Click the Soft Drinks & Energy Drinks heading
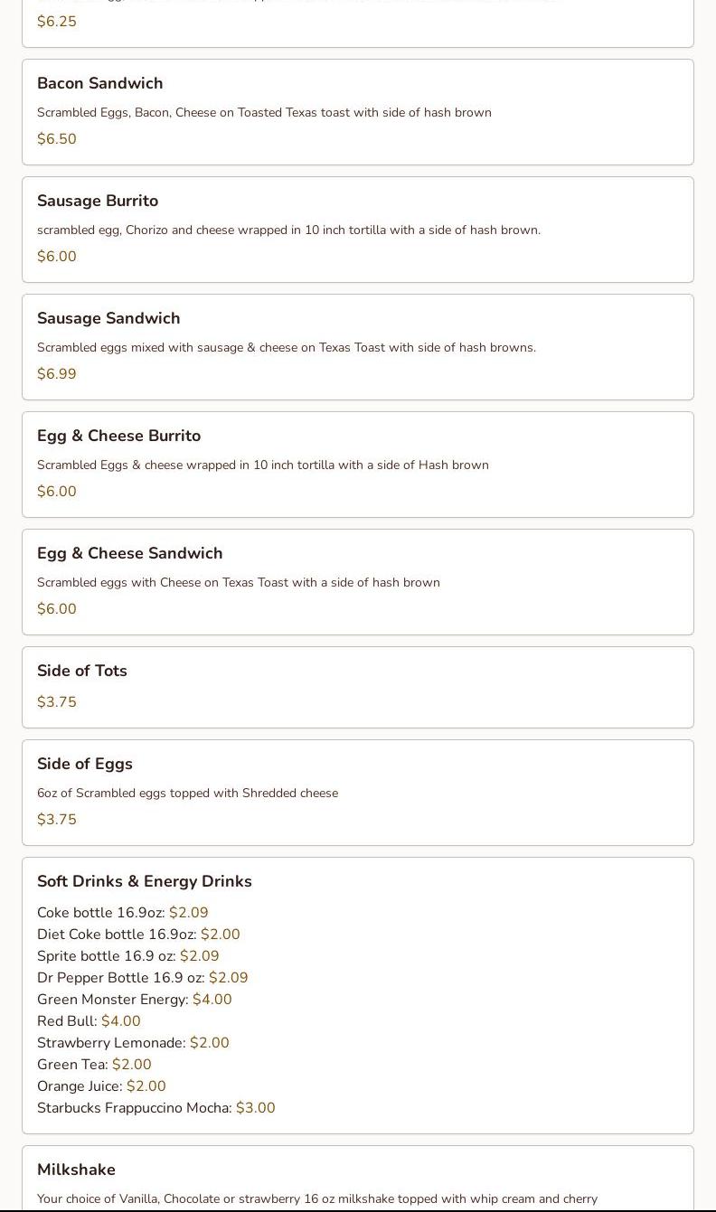Screen dimensions: 716x1212 tap(145, 881)
